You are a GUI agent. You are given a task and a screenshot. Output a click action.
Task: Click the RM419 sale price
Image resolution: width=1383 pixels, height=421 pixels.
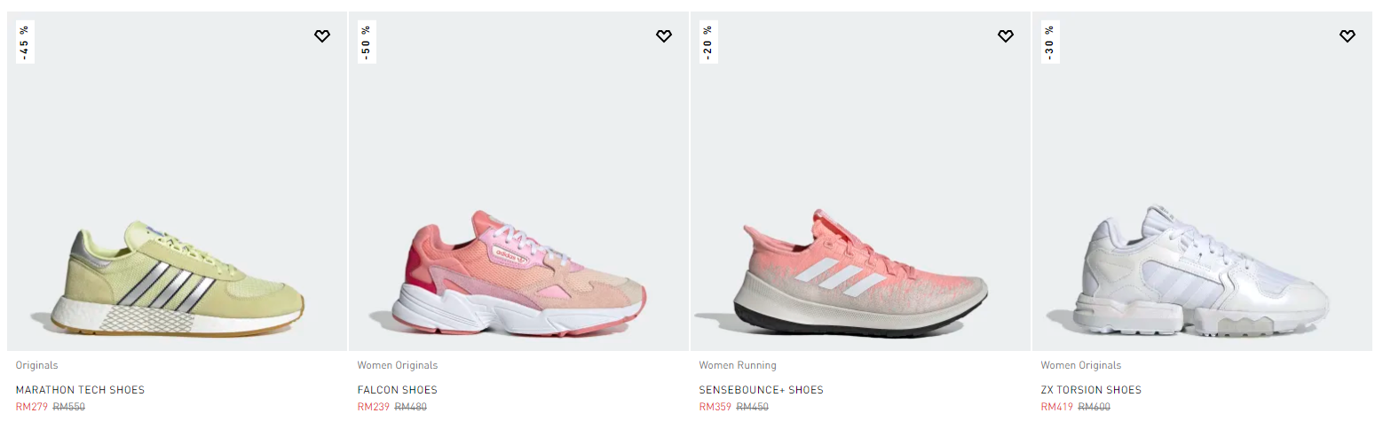pos(1056,407)
